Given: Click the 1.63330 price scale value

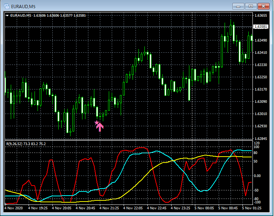Looking at the screenshot, I should pos(261,65).
